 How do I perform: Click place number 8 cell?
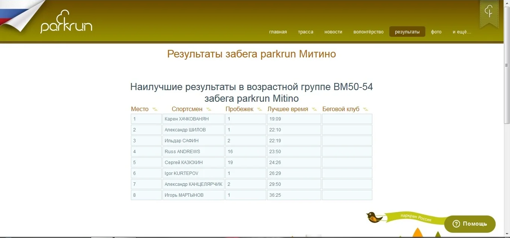(x=146, y=195)
